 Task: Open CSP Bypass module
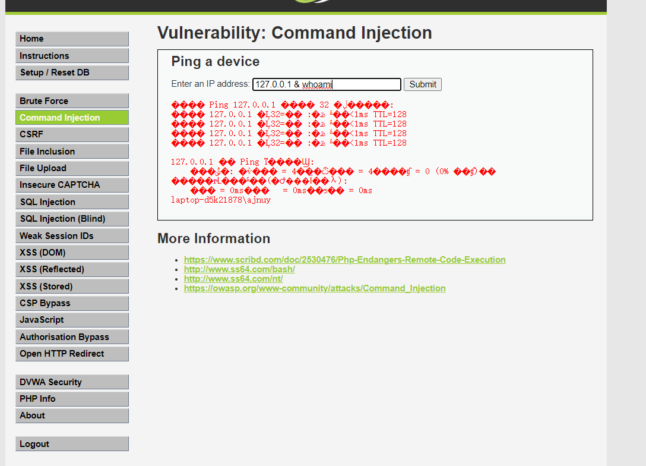[x=72, y=303]
